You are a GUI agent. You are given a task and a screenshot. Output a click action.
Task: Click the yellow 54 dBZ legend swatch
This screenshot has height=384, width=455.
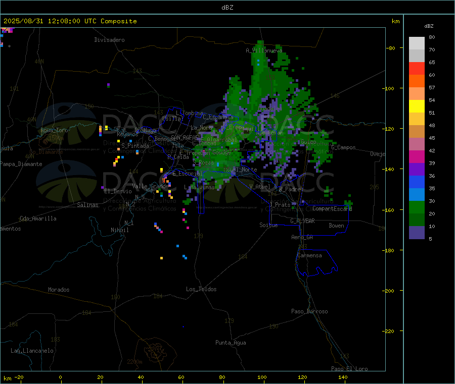417,106
